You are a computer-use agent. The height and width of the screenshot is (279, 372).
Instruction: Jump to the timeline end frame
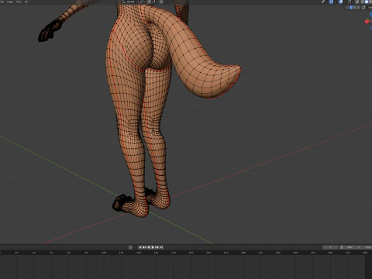point(161,247)
